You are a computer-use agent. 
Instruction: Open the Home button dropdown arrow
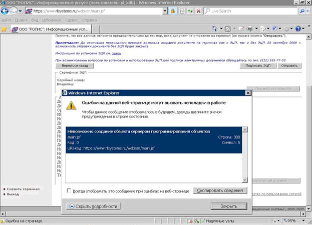click(x=221, y=29)
